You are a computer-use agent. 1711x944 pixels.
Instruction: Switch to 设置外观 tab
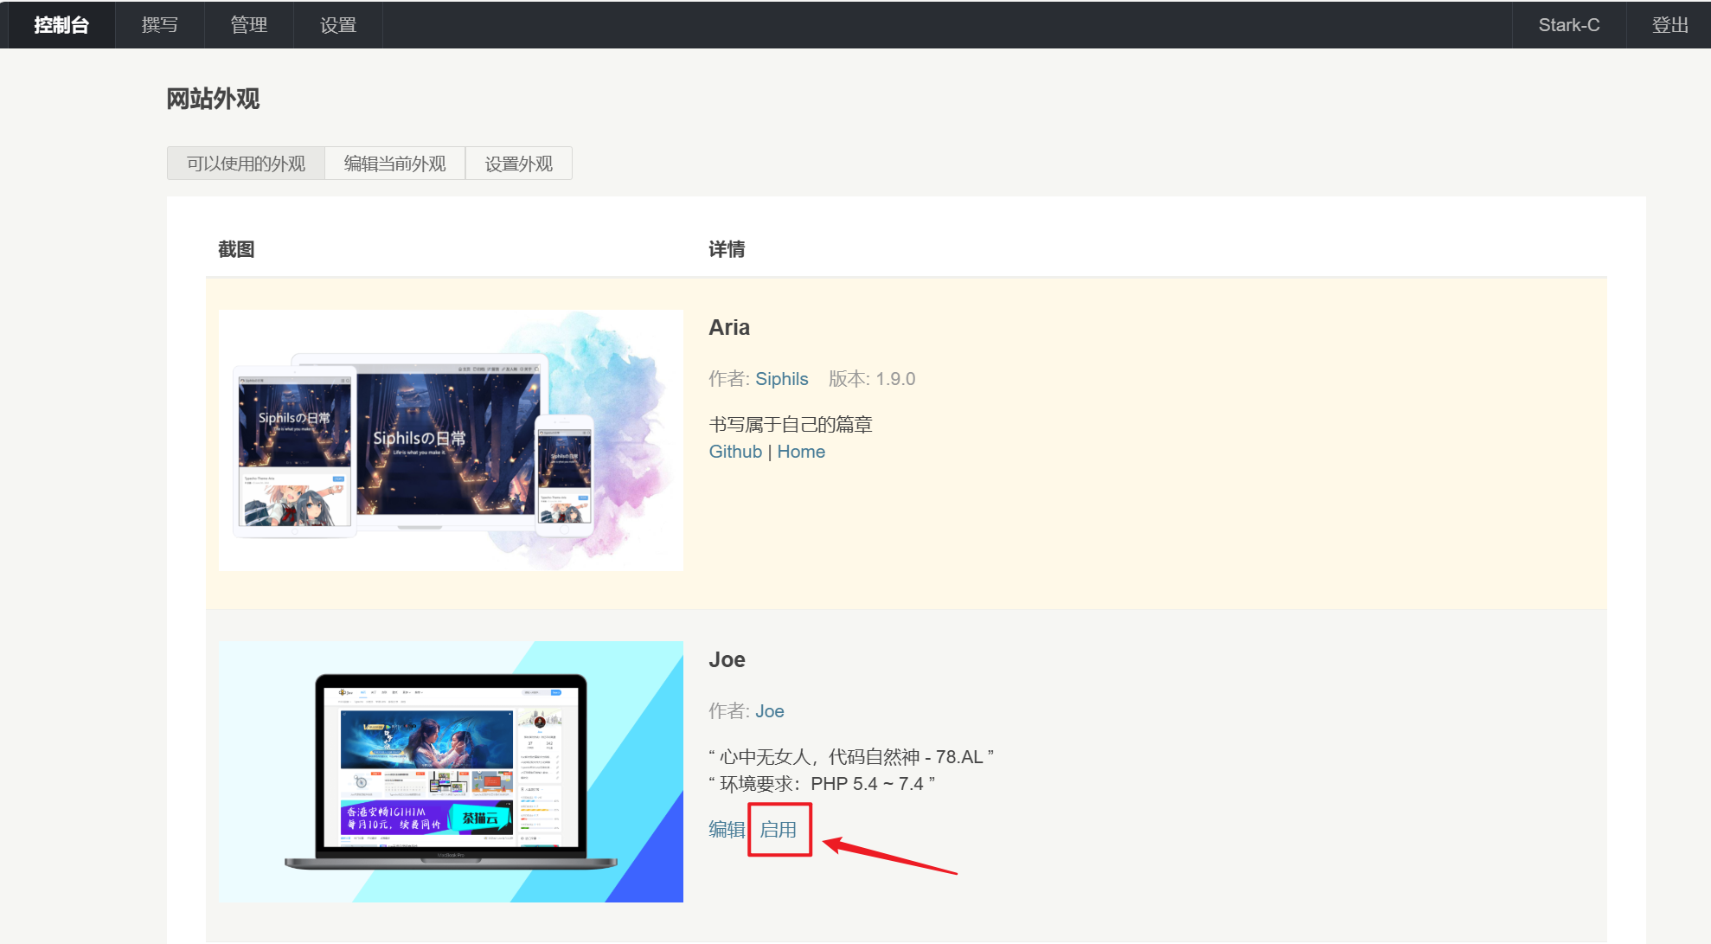pos(518,164)
